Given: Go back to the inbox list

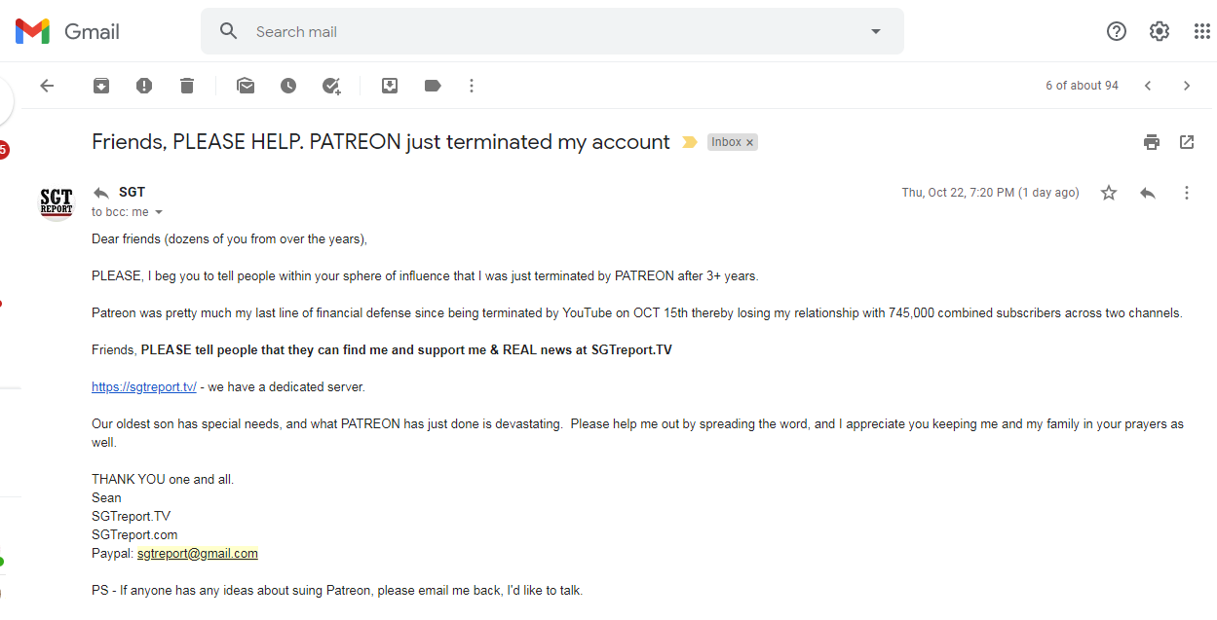Looking at the screenshot, I should tap(47, 86).
